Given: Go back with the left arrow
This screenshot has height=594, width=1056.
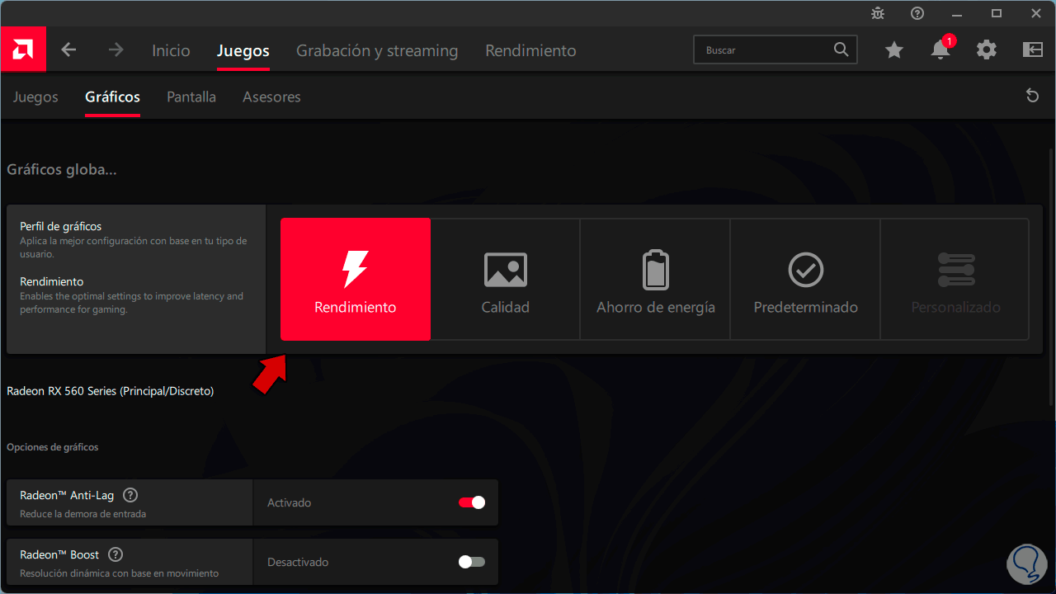Looking at the screenshot, I should [68, 50].
